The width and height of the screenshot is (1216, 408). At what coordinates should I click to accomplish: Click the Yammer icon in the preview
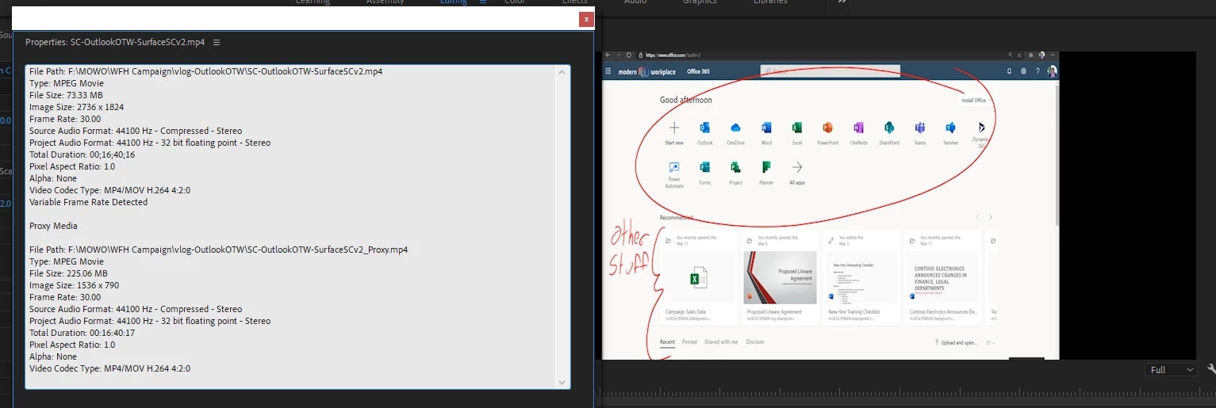[x=950, y=128]
